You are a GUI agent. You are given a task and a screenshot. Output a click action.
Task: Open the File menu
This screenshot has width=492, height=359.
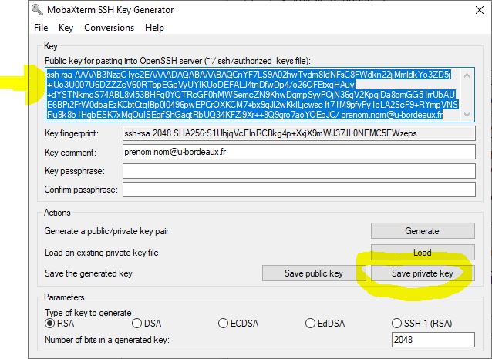pos(41,28)
